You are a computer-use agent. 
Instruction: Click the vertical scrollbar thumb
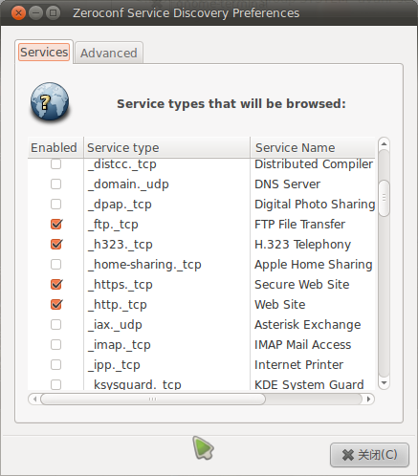384,198
